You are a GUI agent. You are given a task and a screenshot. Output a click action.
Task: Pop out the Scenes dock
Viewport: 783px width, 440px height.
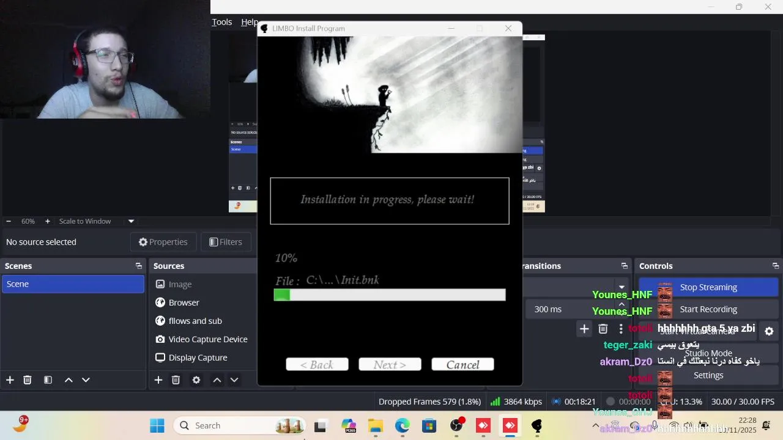coord(139,266)
